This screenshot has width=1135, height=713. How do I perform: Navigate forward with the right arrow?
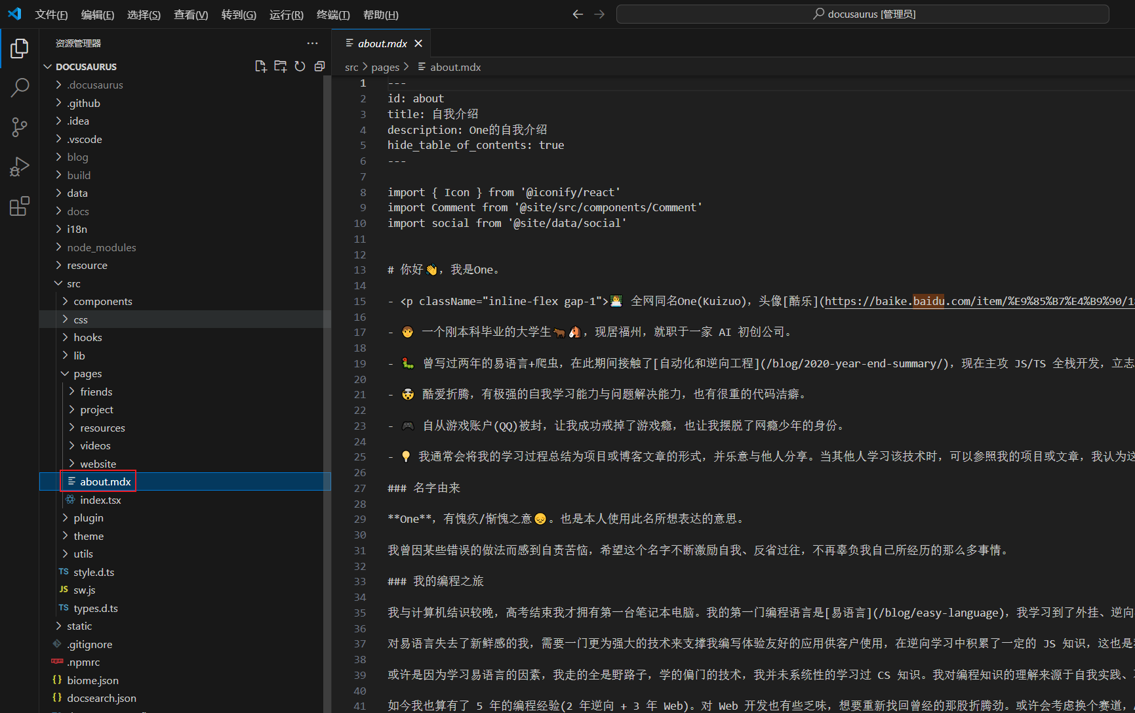click(599, 14)
